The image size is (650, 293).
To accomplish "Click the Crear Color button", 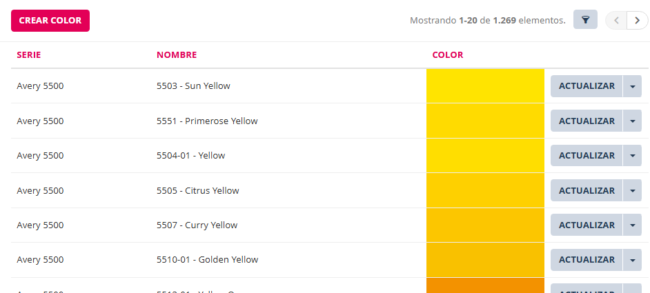I will coord(50,21).
